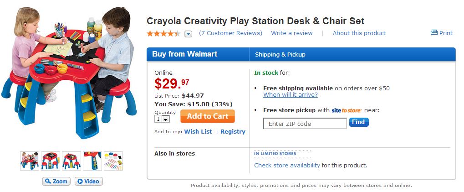Open the 7 Customer Reviews link
The image size is (464, 192).
click(231, 33)
